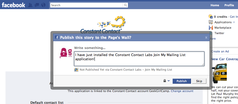Open the messages icon in header
The image size is (238, 104).
37,5
